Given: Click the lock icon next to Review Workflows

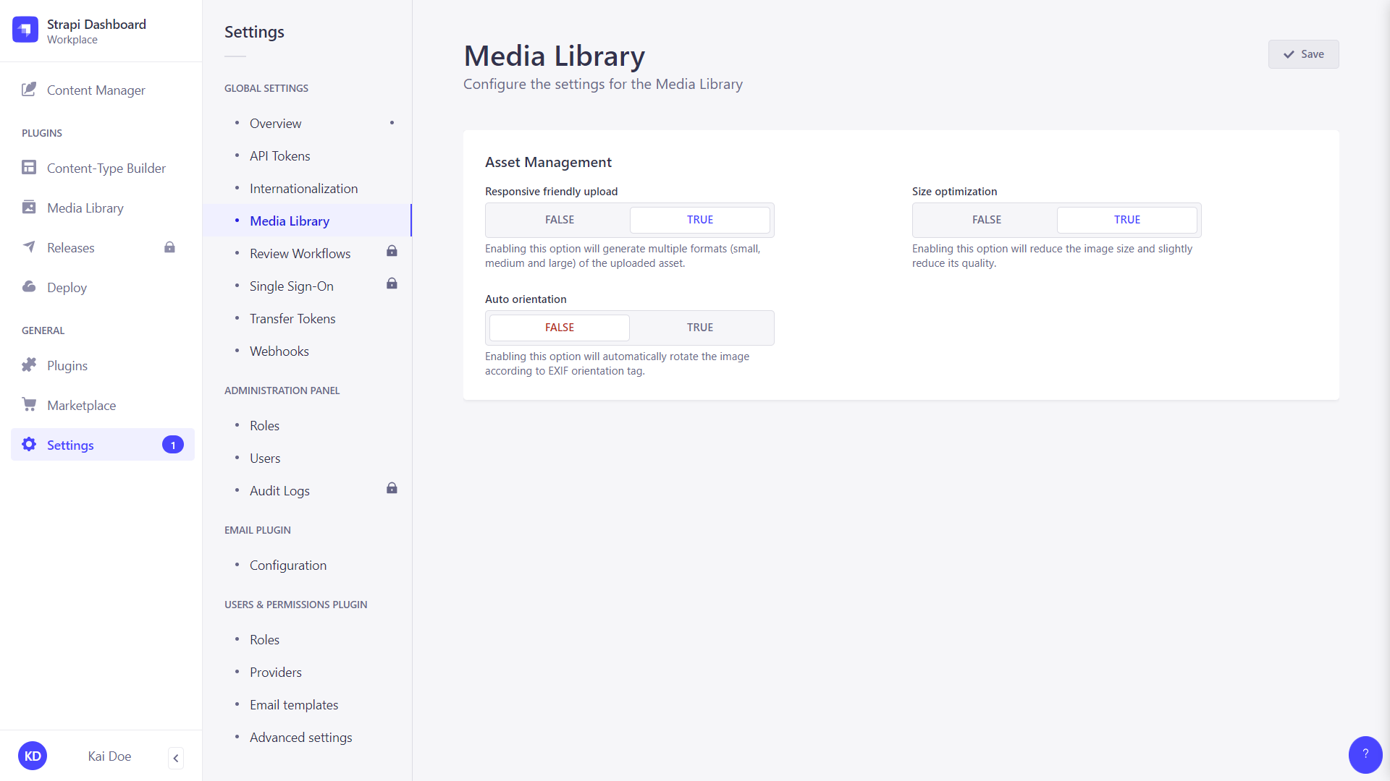Looking at the screenshot, I should tap(392, 251).
